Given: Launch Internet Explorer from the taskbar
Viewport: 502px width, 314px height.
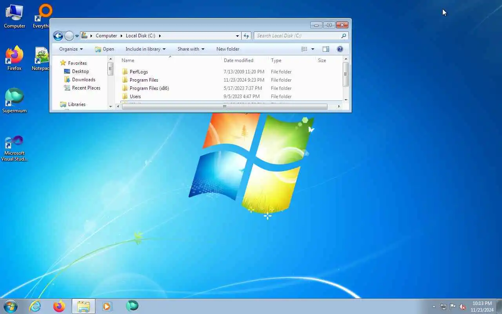Looking at the screenshot, I should [x=35, y=306].
